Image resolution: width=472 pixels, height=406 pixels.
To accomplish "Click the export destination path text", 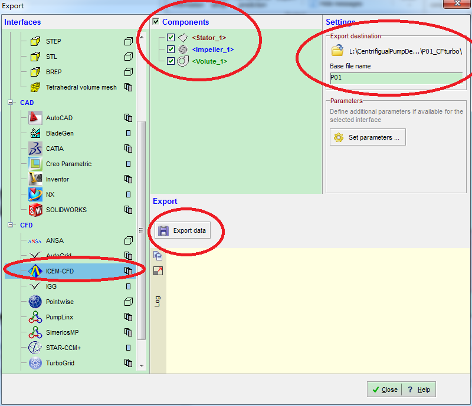I will 405,51.
